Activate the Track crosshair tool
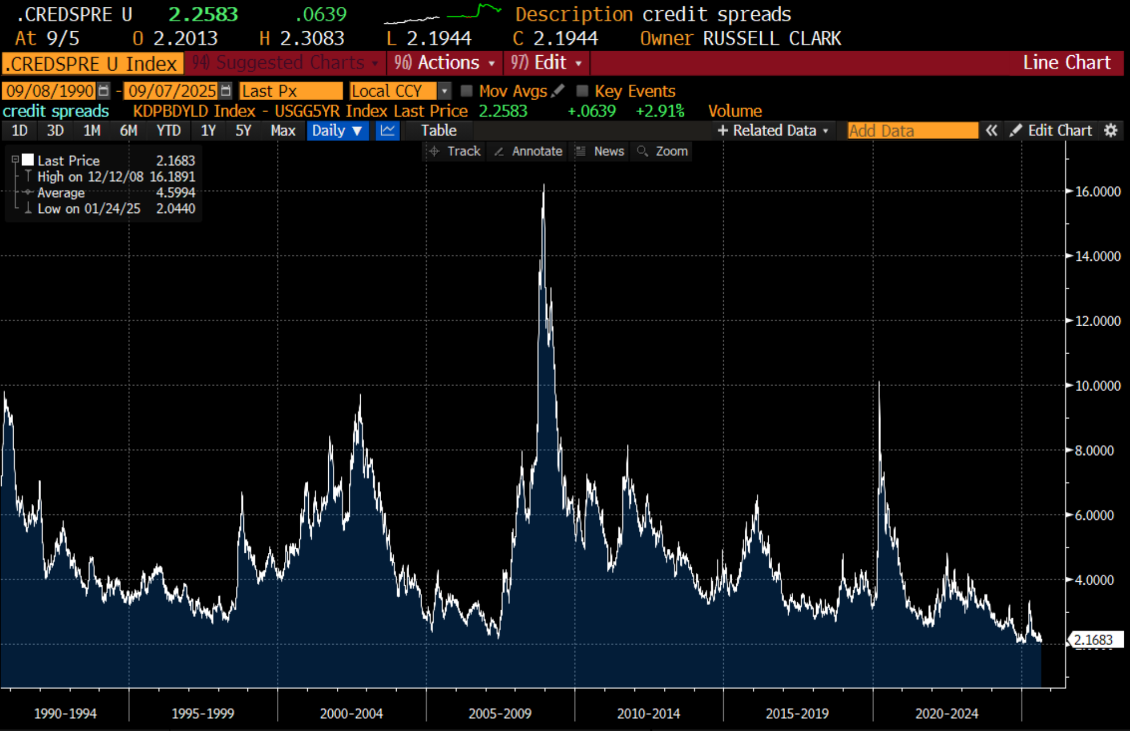Viewport: 1130px width, 731px height. click(x=455, y=151)
